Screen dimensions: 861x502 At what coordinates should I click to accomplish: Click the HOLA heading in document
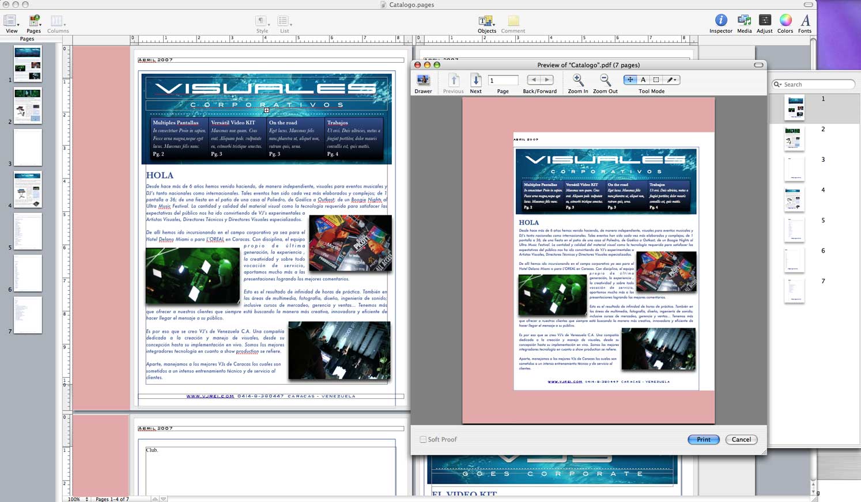(x=160, y=176)
